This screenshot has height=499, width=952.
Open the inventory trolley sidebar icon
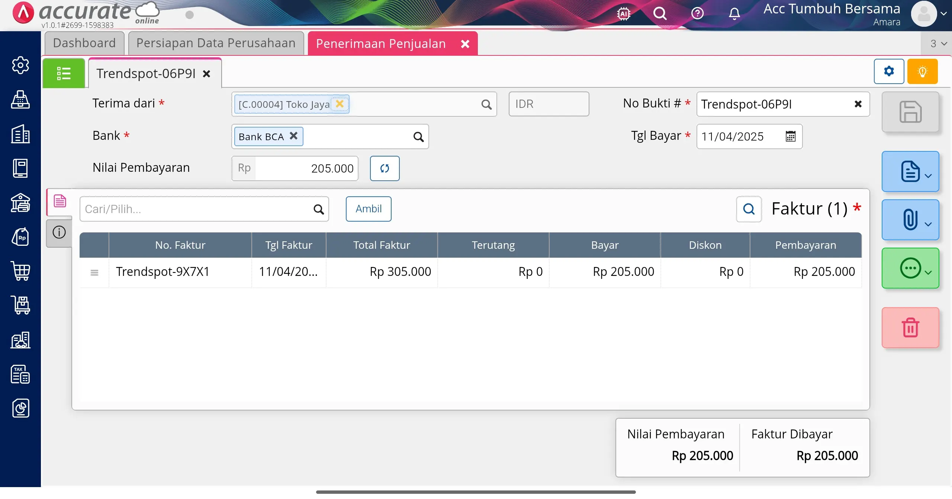(20, 305)
